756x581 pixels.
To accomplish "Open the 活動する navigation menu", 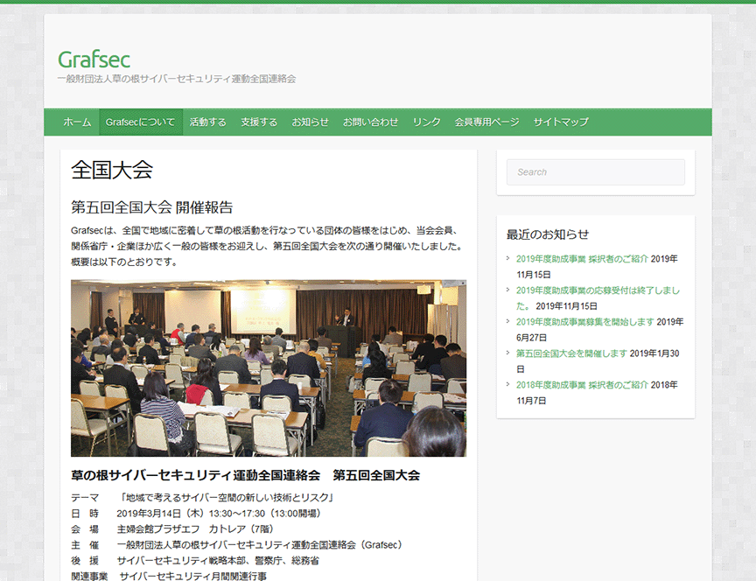I will click(207, 122).
